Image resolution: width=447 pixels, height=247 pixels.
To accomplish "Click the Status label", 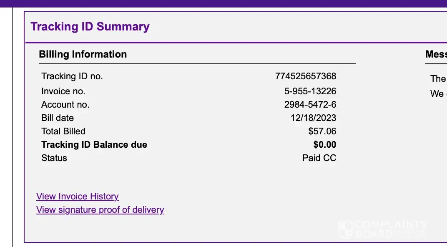I will click(54, 158).
